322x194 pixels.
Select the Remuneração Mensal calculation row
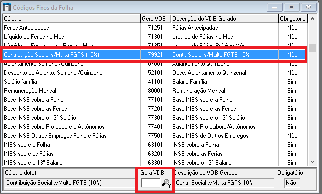tap(155, 91)
